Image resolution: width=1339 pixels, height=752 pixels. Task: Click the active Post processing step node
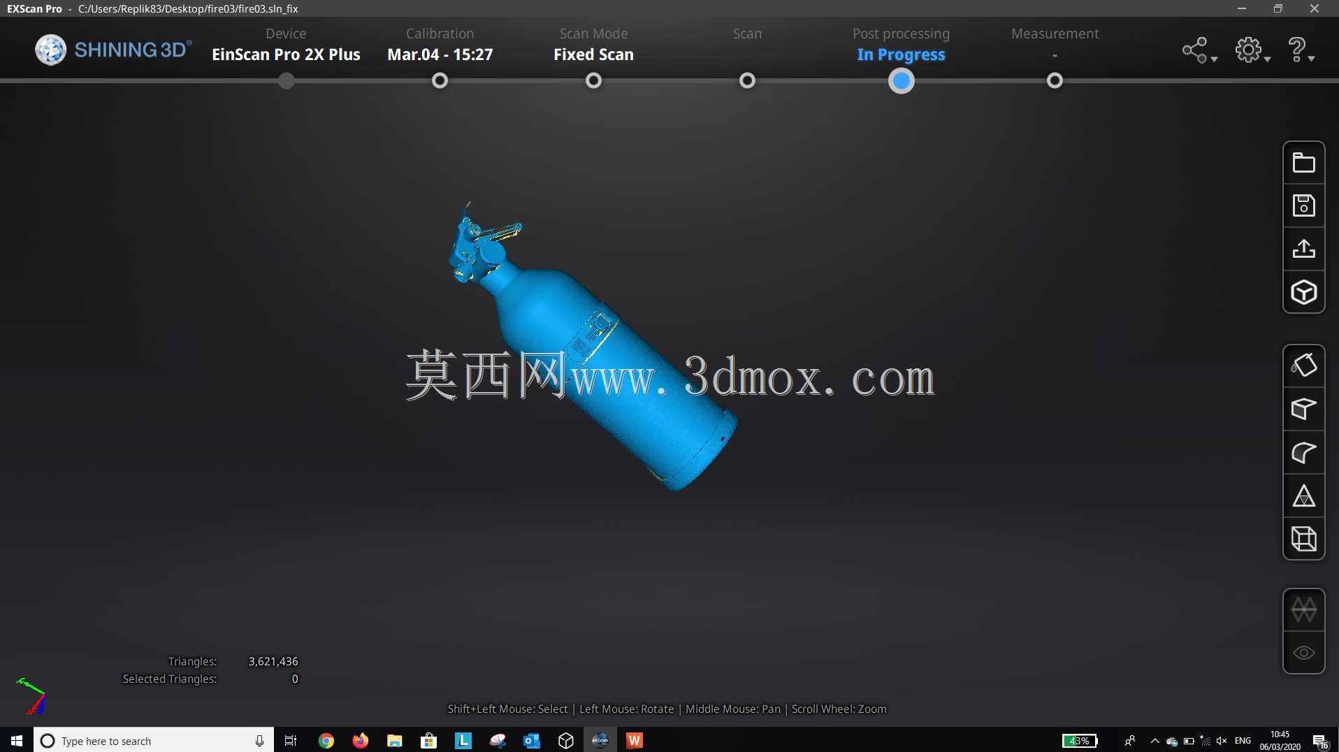pos(901,82)
